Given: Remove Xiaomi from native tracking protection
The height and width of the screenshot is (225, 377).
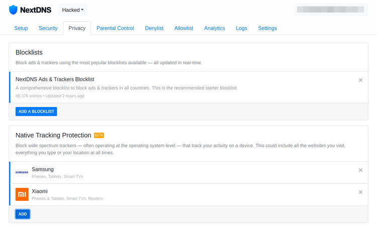Looking at the screenshot, I should pos(360,192).
